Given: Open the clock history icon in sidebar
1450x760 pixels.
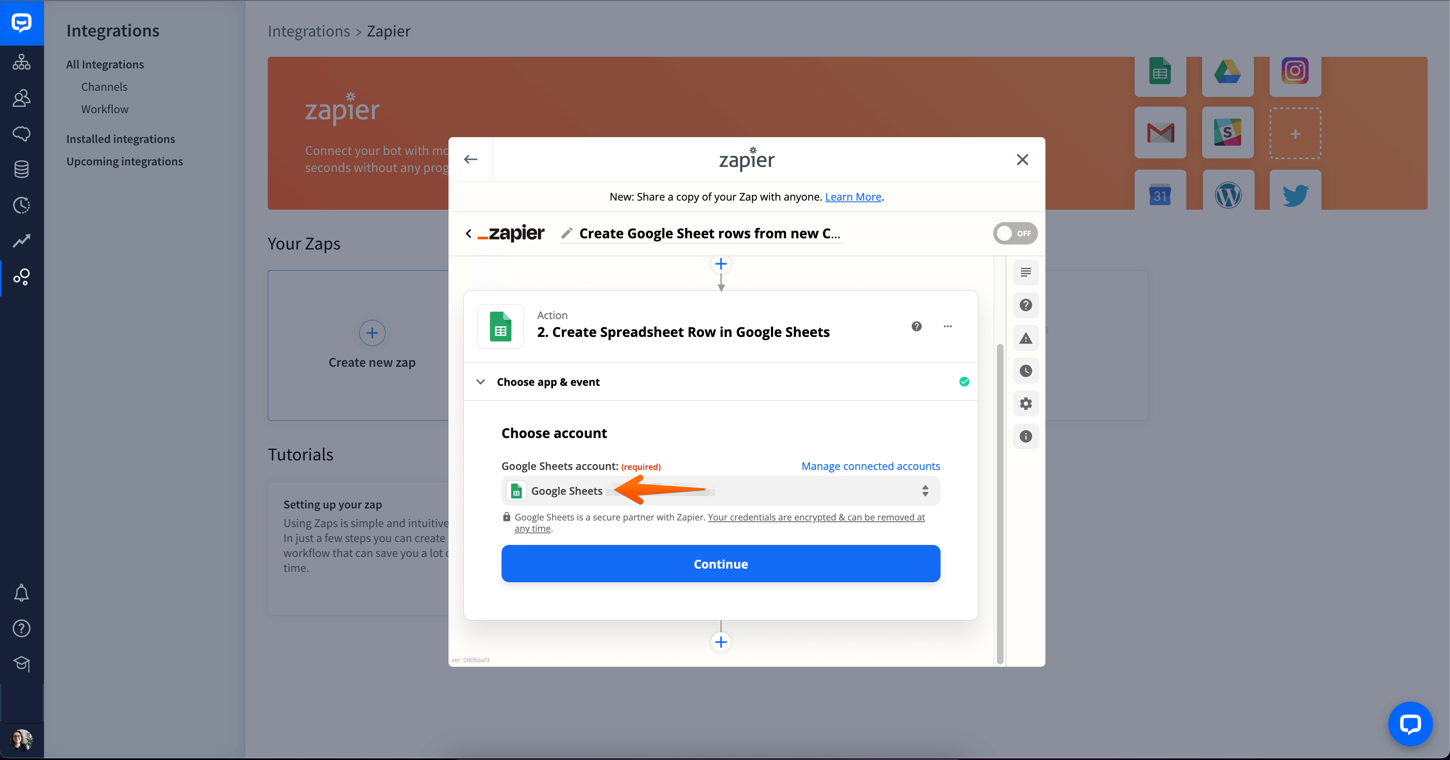Looking at the screenshot, I should [22, 205].
